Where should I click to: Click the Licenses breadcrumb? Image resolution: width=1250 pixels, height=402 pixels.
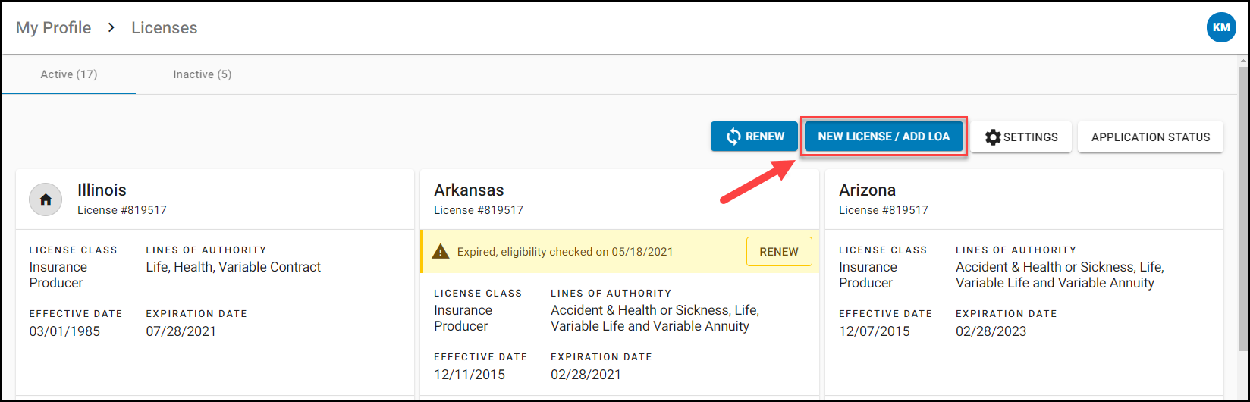[165, 28]
